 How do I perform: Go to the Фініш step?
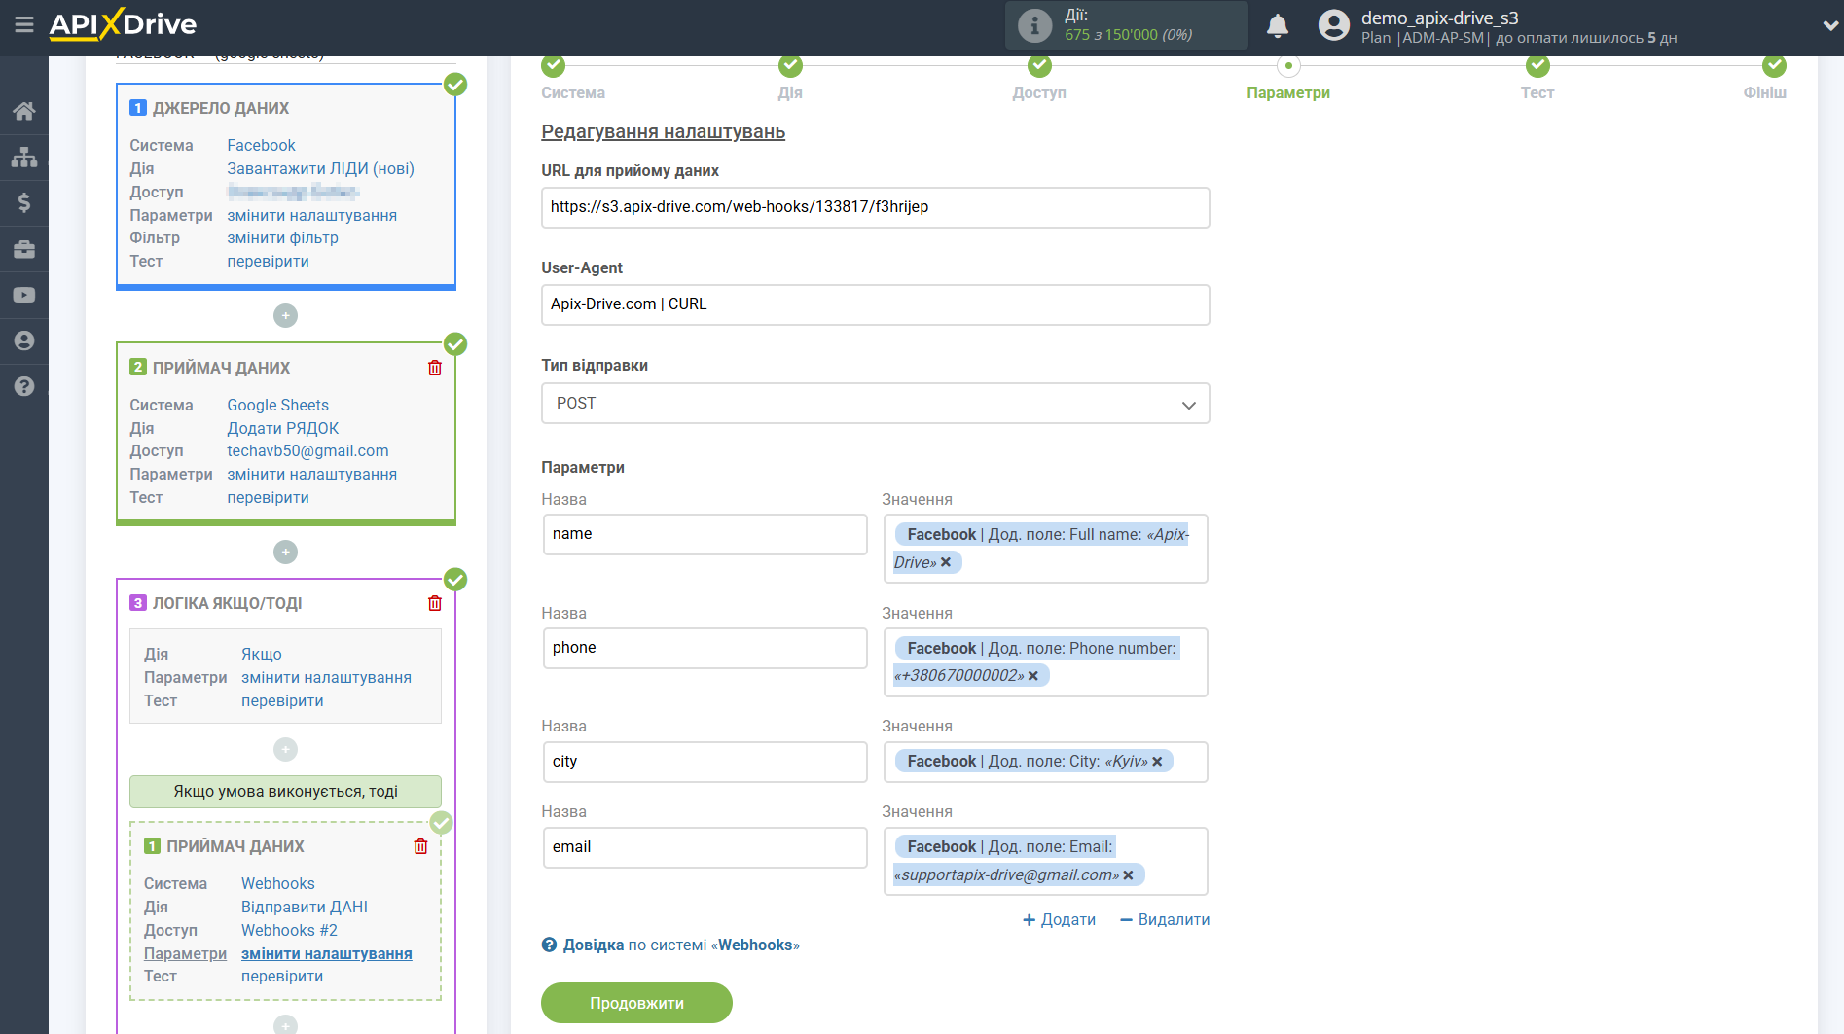[1764, 92]
